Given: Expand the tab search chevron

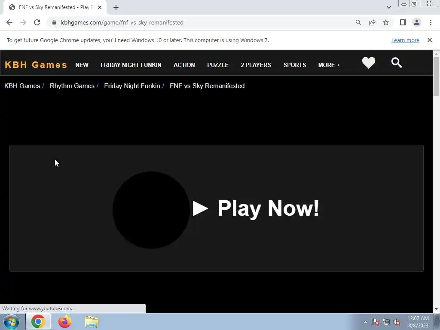Looking at the screenshot, I should (388, 8).
